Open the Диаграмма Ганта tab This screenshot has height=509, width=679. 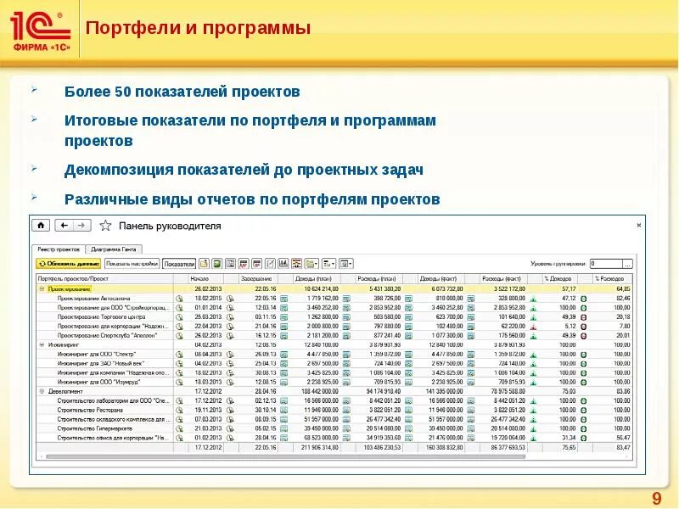click(x=114, y=249)
